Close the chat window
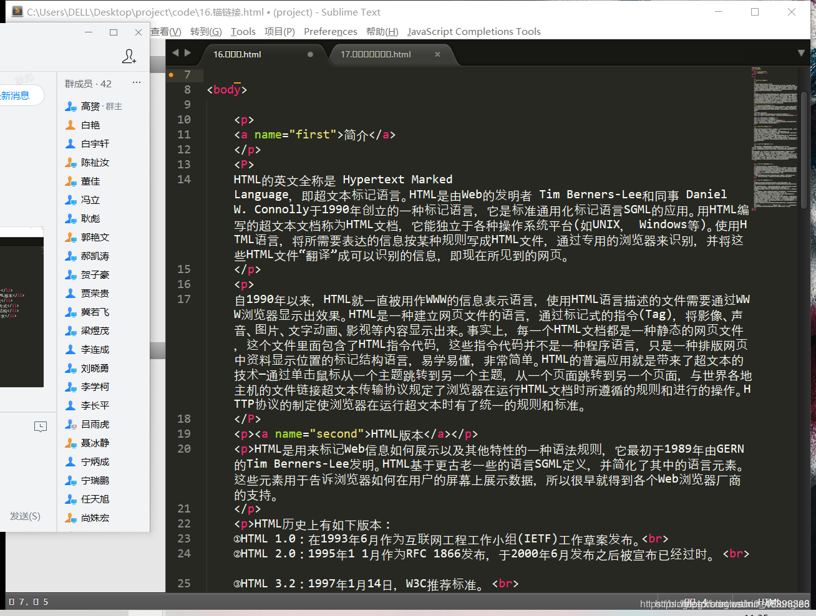This screenshot has height=616, width=816. click(138, 32)
